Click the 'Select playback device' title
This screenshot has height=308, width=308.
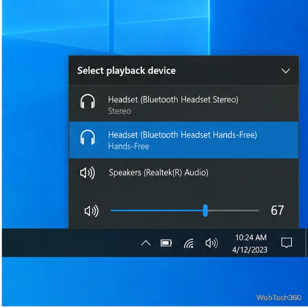(126, 71)
